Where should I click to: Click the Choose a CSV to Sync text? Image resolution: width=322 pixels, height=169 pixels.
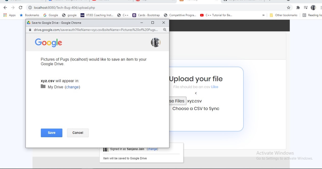point(196,109)
